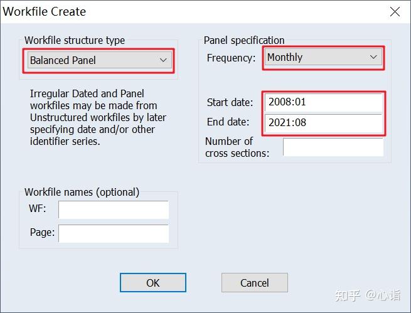Image resolution: width=411 pixels, height=313 pixels.
Task: Click the End date input field
Action: 324,122
